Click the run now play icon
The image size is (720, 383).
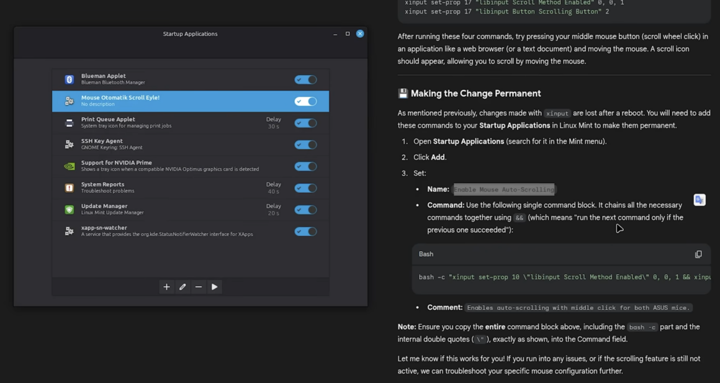pos(214,287)
